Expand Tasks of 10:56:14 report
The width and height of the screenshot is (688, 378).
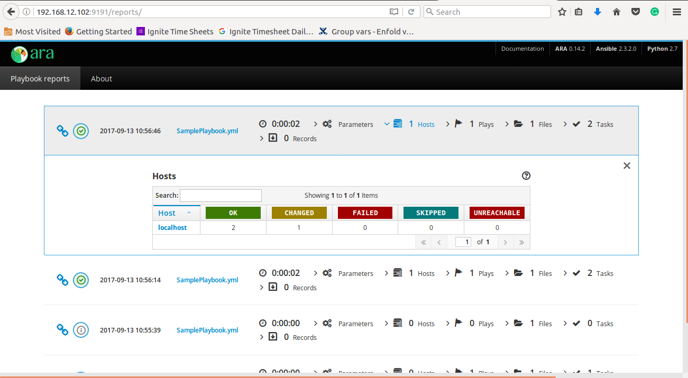(588, 273)
